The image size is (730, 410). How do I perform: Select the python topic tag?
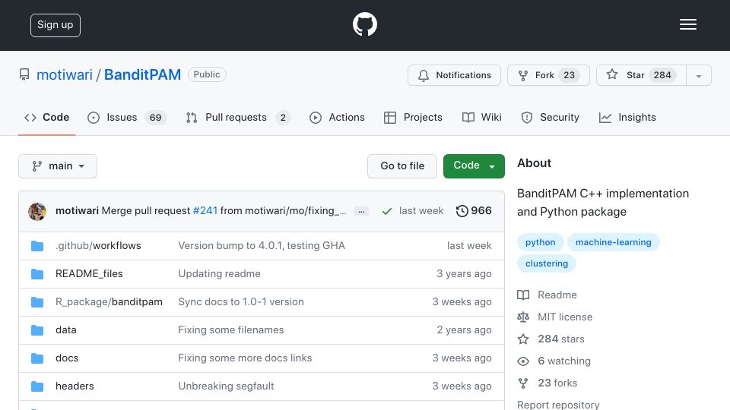click(540, 242)
